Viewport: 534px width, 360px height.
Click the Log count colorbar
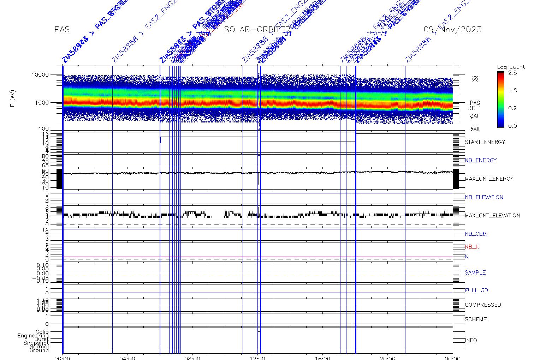(x=501, y=99)
